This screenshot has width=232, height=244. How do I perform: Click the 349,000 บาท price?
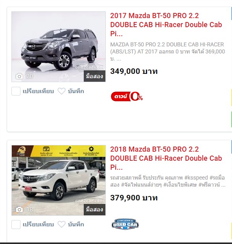click(134, 71)
